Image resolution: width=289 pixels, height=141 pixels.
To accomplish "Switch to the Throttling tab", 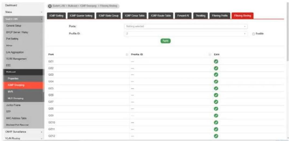I will point(201,16).
